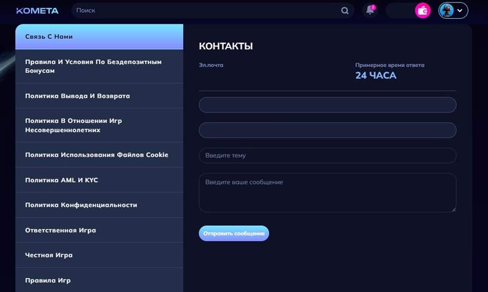The height and width of the screenshot is (292, 488).
Task: Open the notifications bell
Action: pyautogui.click(x=370, y=10)
